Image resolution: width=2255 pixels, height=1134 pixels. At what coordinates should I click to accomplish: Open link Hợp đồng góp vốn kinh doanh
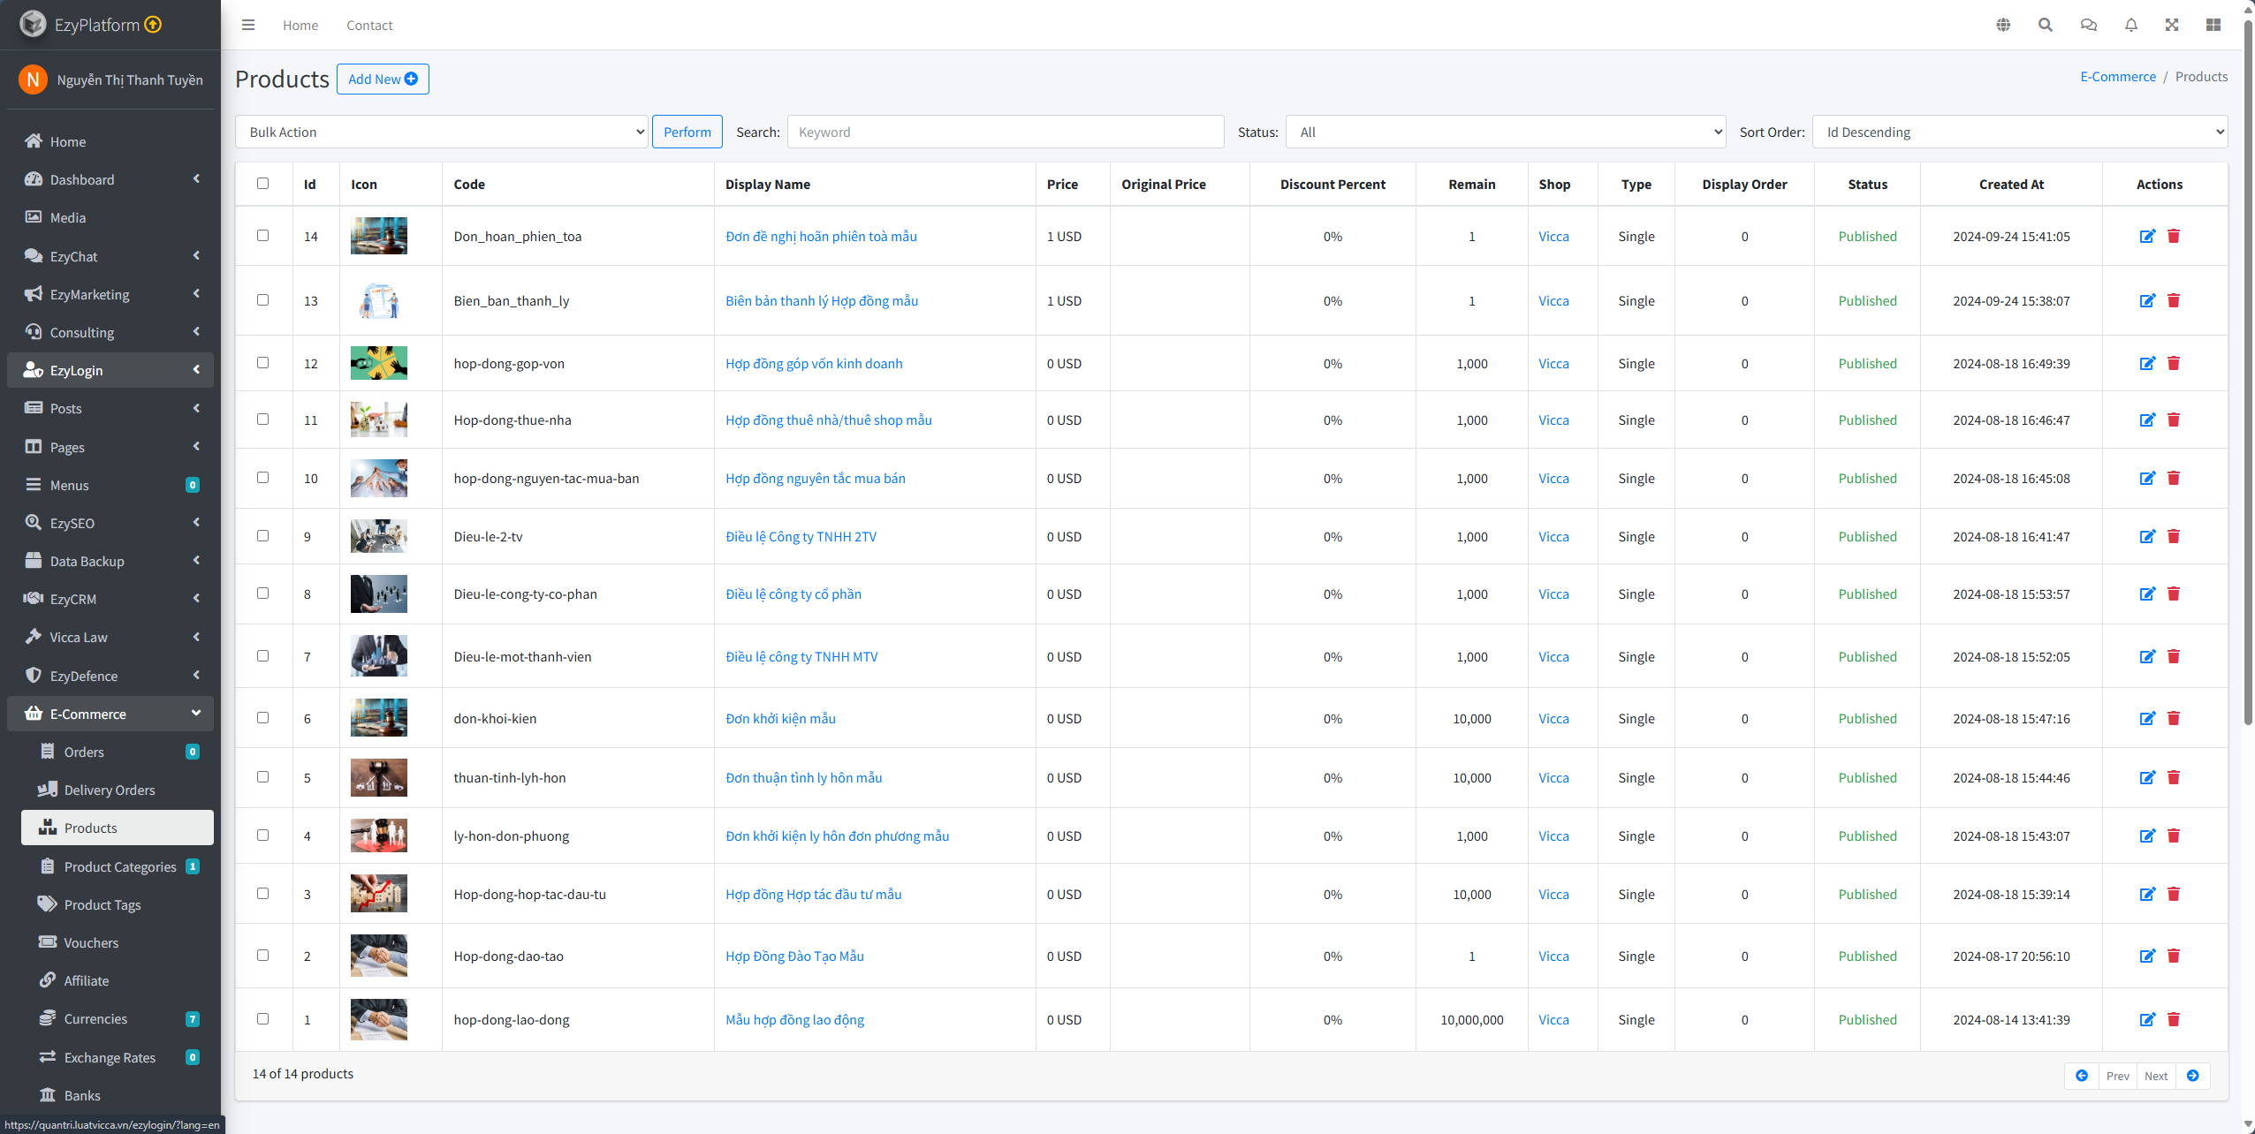(x=814, y=363)
